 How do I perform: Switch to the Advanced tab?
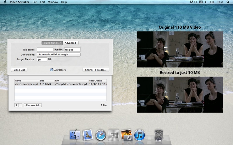click(70, 43)
